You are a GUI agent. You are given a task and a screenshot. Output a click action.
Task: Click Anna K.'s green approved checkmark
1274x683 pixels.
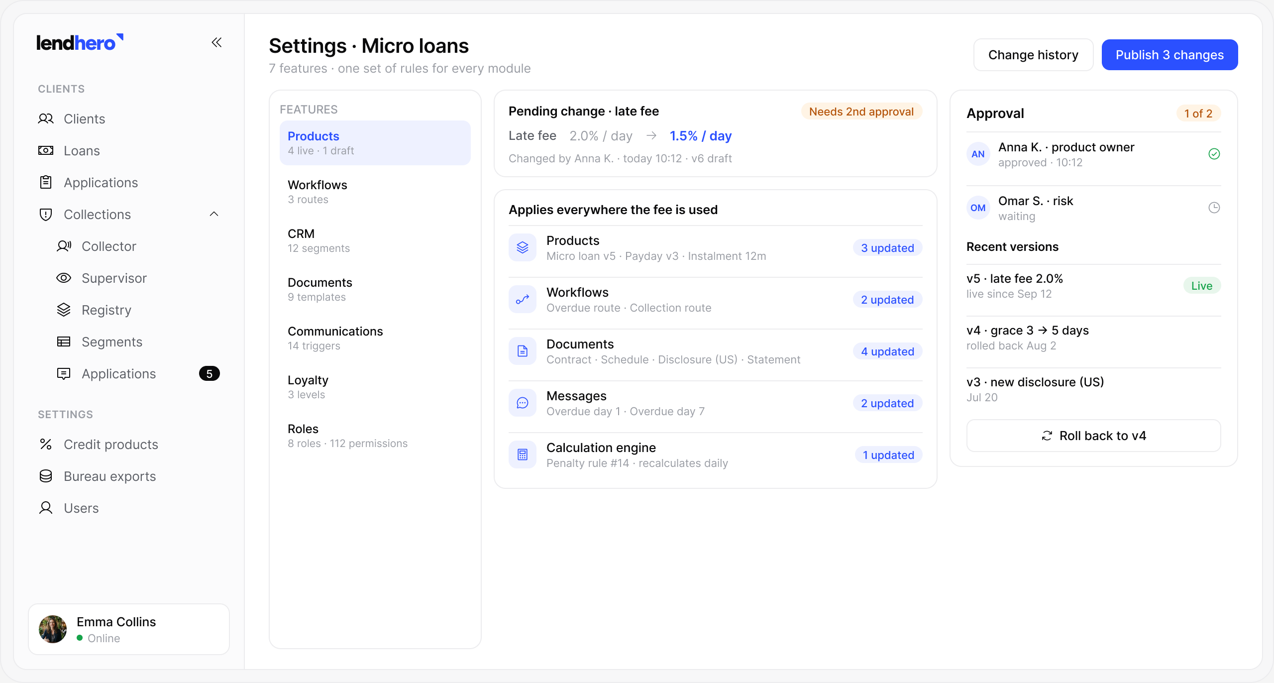[1214, 154]
